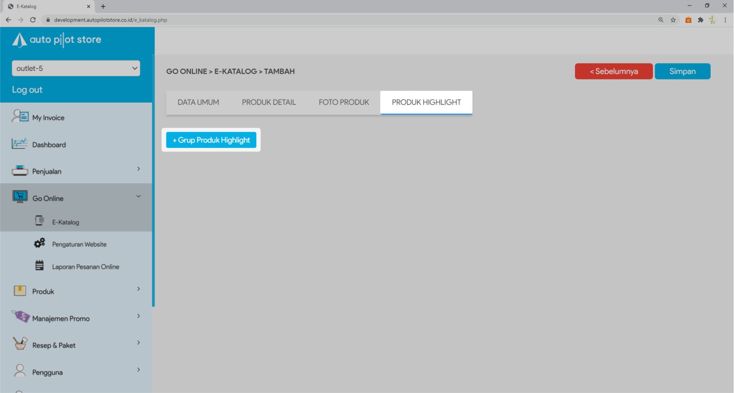Switch to the Foto Produk tab
Screen dimensions: 734x393
343,102
